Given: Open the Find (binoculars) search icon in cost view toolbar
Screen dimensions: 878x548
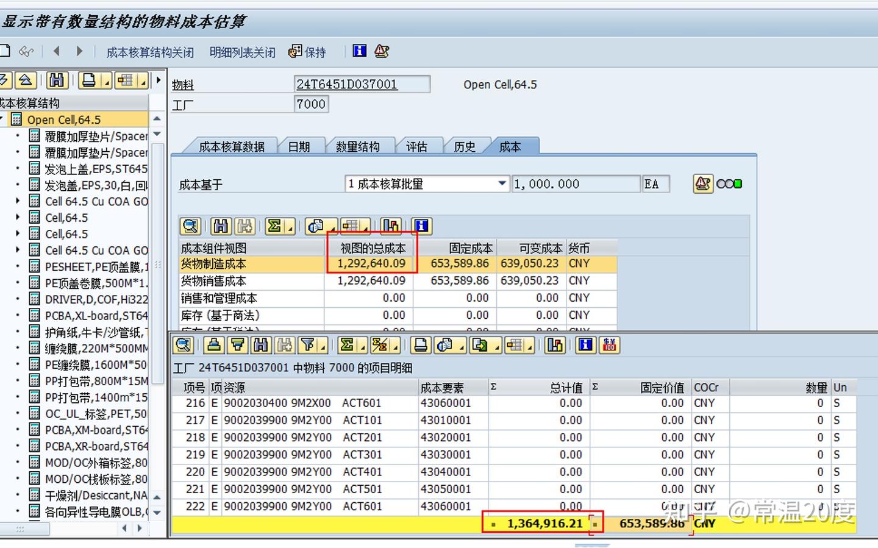Looking at the screenshot, I should pos(221,226).
